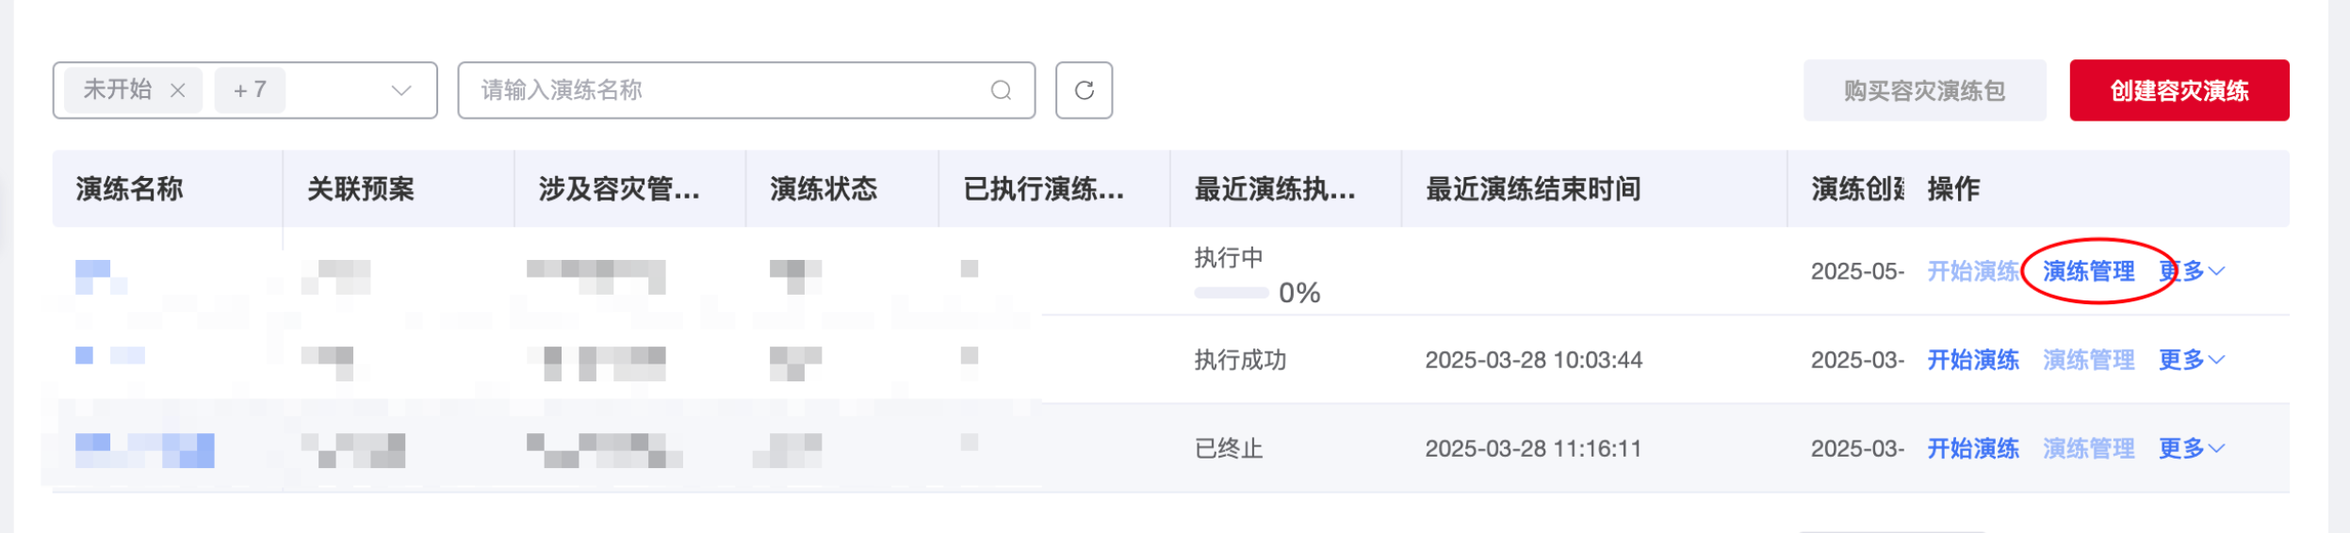
Task: Expand 更多 menu in the 执行成功 row
Action: 2192,360
